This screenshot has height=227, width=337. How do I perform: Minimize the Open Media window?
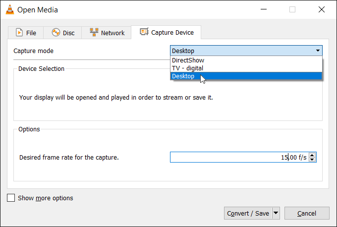(265, 9)
